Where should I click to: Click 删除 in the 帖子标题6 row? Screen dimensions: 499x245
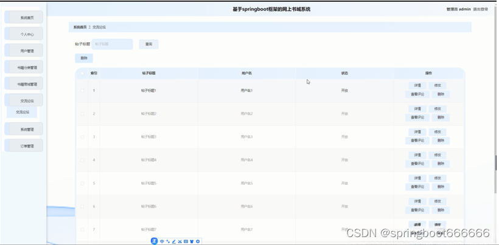pos(441,210)
